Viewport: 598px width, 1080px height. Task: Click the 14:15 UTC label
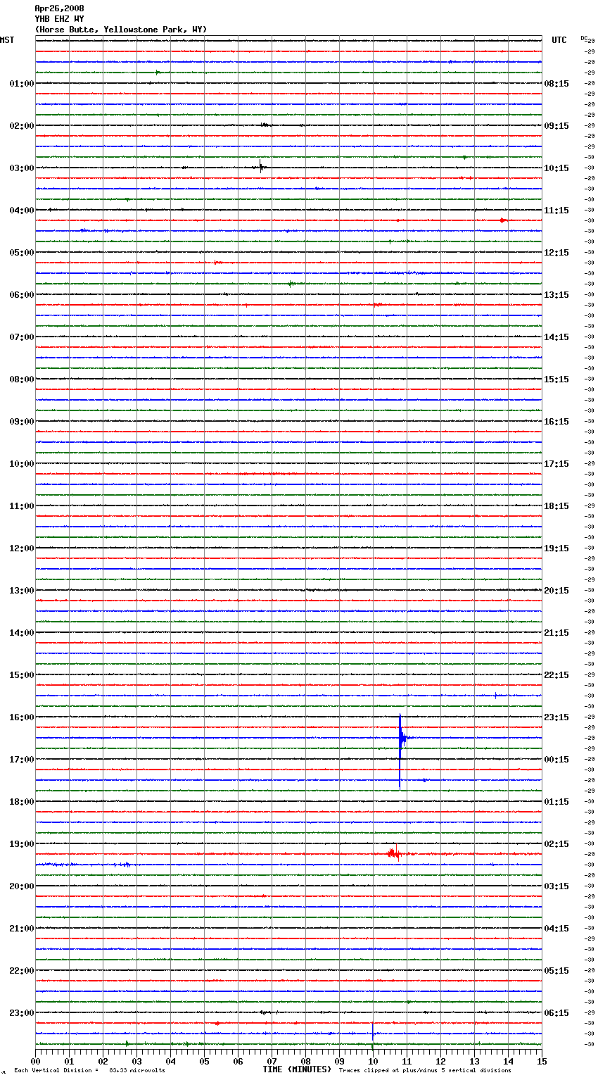pyautogui.click(x=556, y=337)
